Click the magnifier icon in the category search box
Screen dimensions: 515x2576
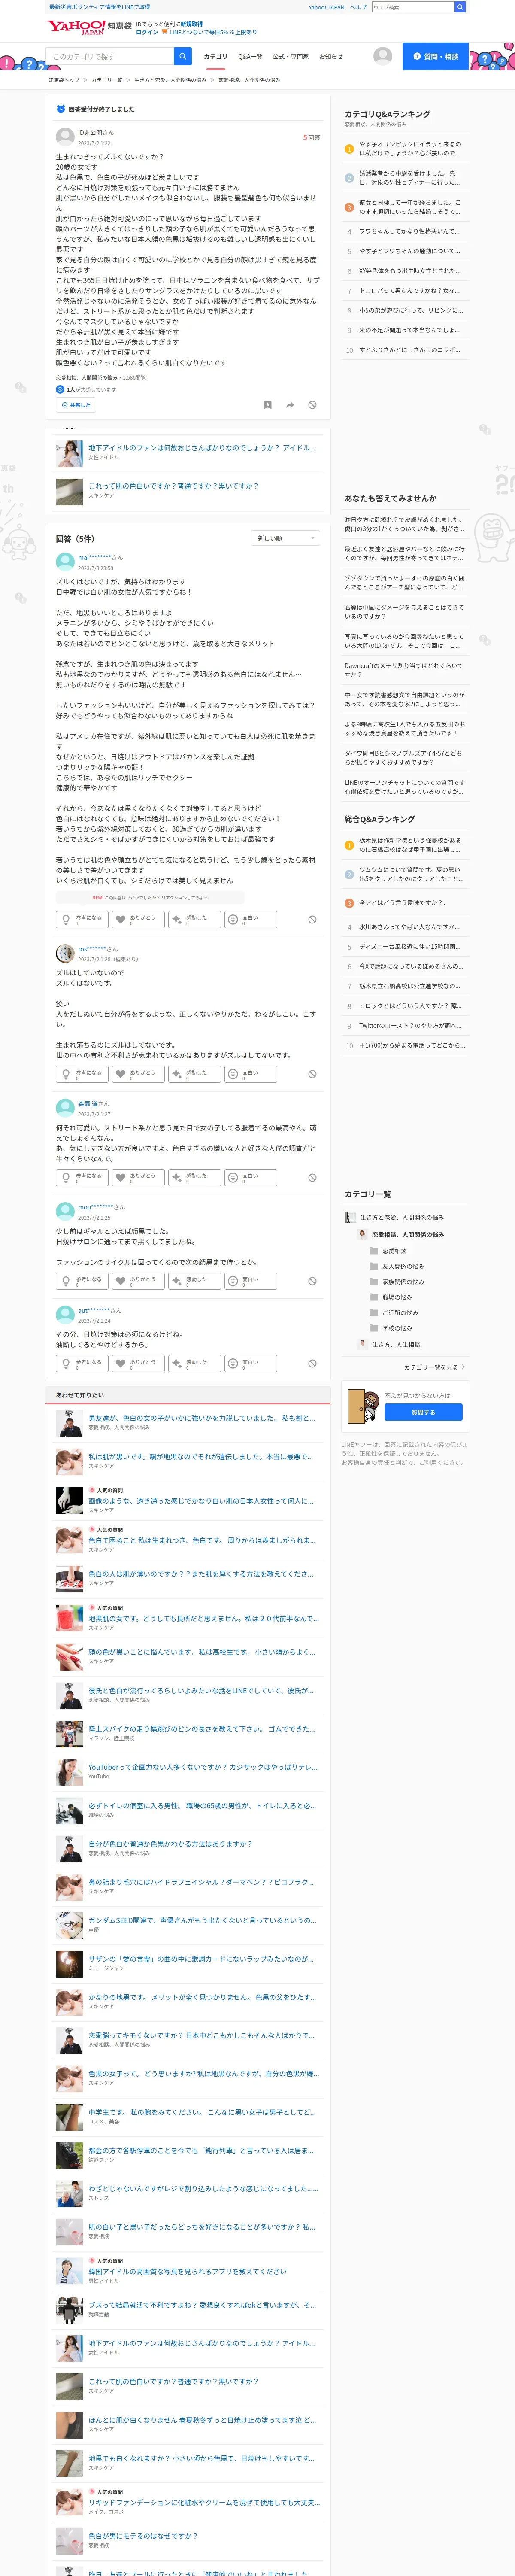pos(183,56)
